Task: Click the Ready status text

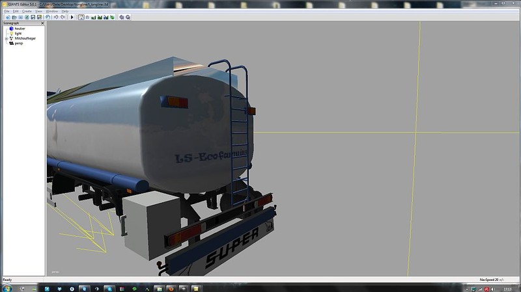Action: [7, 280]
